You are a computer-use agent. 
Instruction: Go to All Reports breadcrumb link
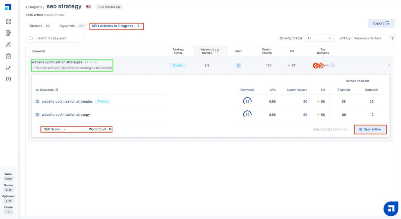34,7
